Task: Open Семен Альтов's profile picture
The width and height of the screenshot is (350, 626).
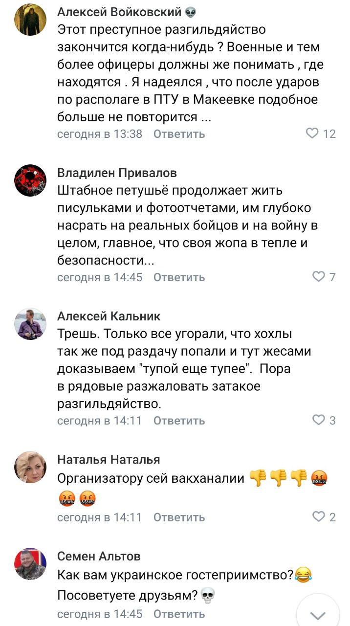Action: tap(30, 564)
